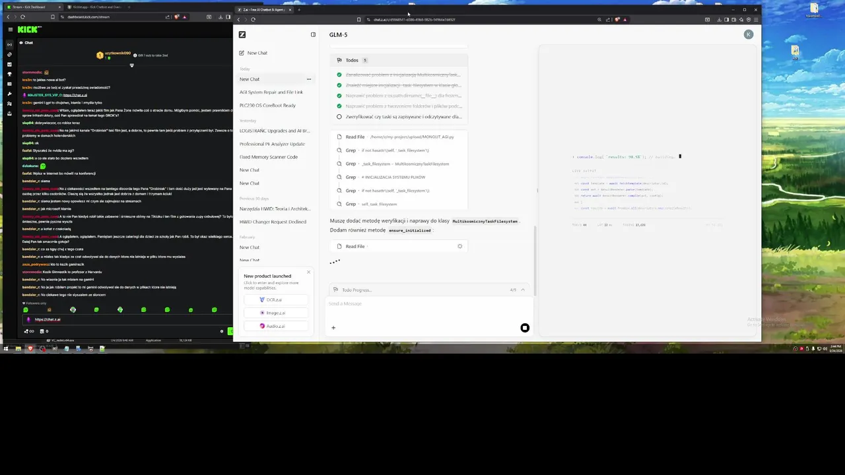This screenshot has height=475, width=845.
Task: Open the Kick dashboard hamburger menu
Action: pyautogui.click(x=10, y=30)
